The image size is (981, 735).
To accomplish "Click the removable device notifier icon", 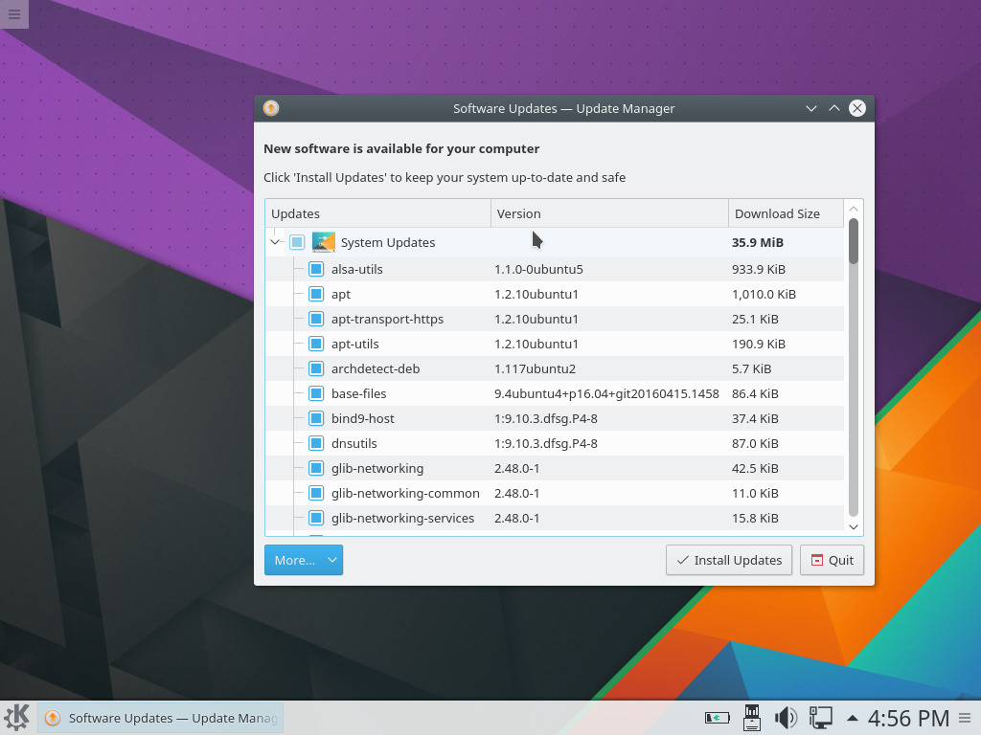I will coord(751,718).
